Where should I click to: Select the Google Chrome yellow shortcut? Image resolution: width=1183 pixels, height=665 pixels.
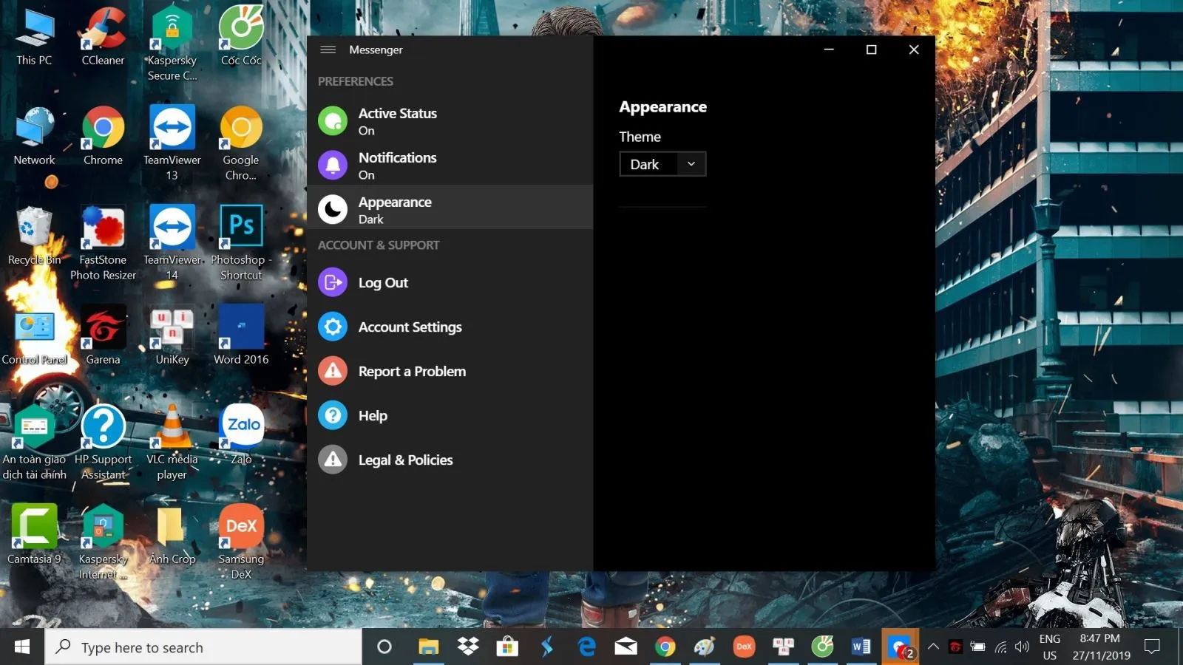click(x=241, y=143)
